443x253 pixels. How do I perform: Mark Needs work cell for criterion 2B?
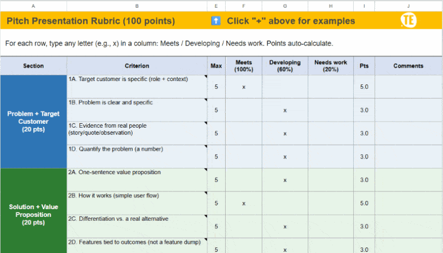click(x=330, y=204)
